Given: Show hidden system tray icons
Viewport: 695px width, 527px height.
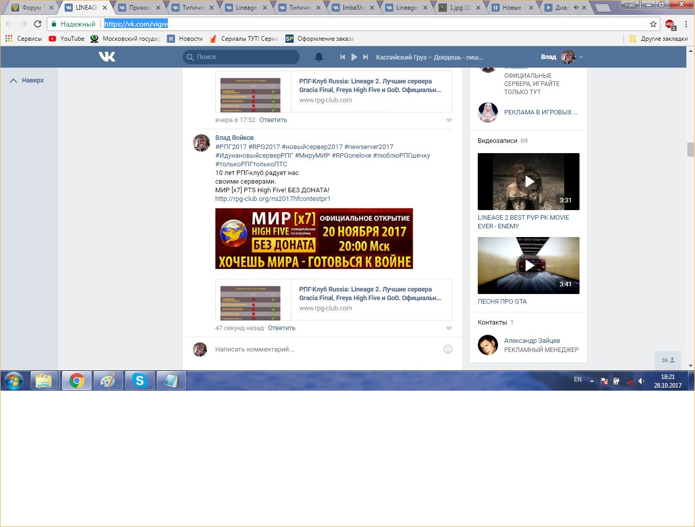Looking at the screenshot, I should pyautogui.click(x=592, y=380).
